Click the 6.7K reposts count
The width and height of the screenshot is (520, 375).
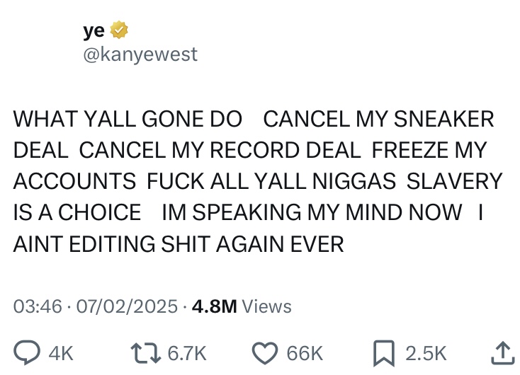point(187,354)
